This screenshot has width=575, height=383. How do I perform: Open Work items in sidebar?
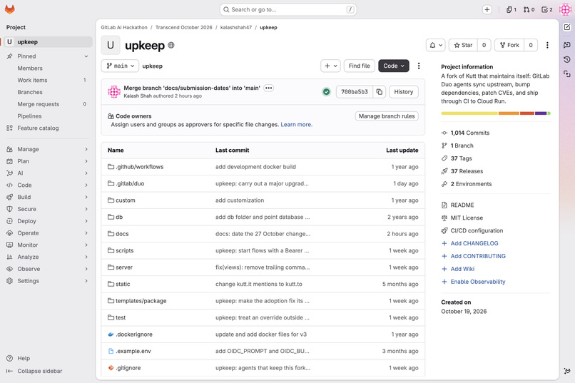point(48,81)
